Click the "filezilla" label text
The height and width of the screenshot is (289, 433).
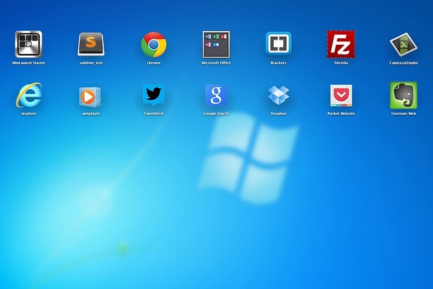click(341, 63)
